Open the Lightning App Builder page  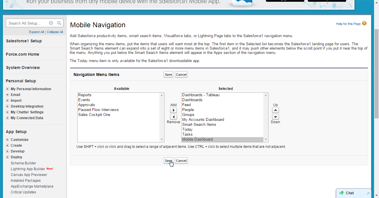tap(28, 169)
